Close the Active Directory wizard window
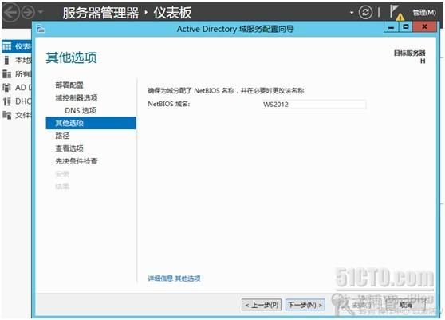Screen dimensions: 445x320 (424, 26)
